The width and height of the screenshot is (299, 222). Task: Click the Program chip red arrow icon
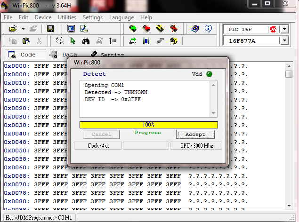[x=146, y=29]
